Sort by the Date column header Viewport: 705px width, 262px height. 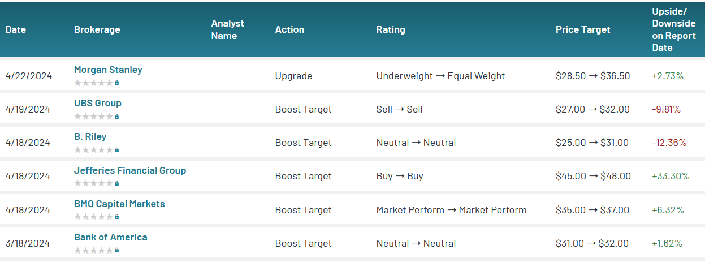coord(16,30)
